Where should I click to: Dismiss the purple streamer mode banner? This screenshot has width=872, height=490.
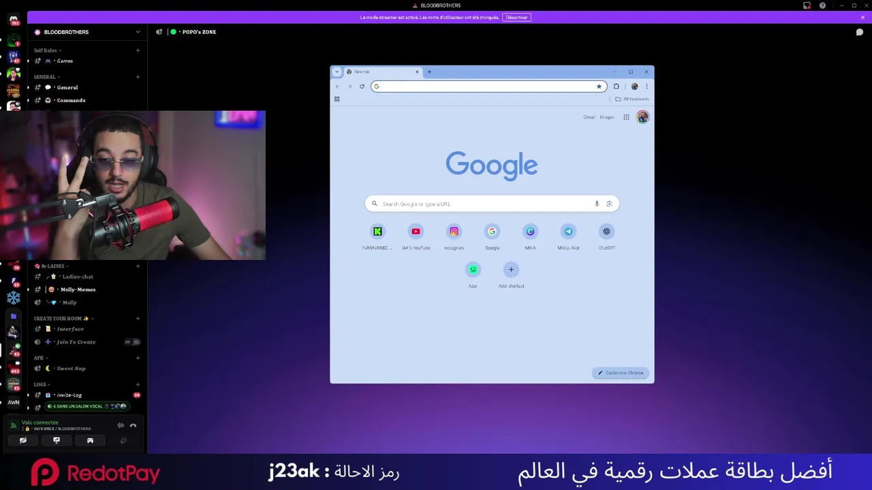coord(862,17)
